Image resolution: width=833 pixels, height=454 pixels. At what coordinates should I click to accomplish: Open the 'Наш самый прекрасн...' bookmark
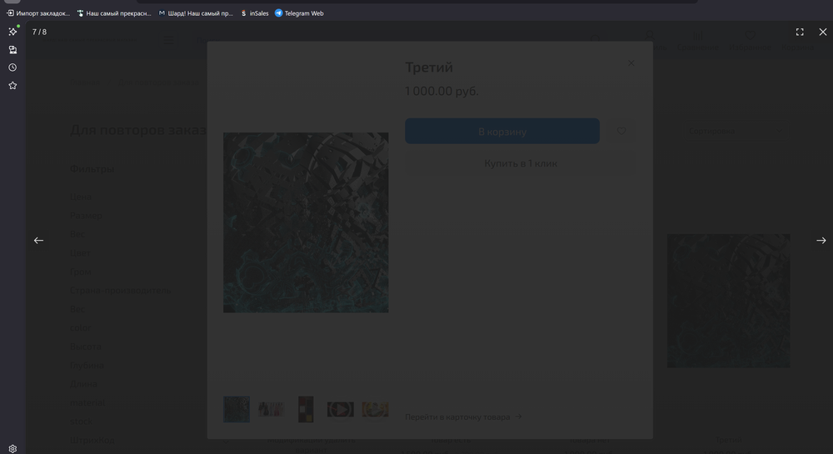point(114,13)
